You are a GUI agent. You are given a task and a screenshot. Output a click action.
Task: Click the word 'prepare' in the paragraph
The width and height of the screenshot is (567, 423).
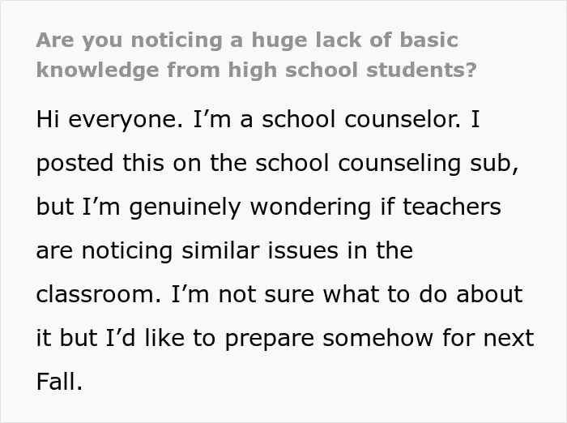(270, 339)
